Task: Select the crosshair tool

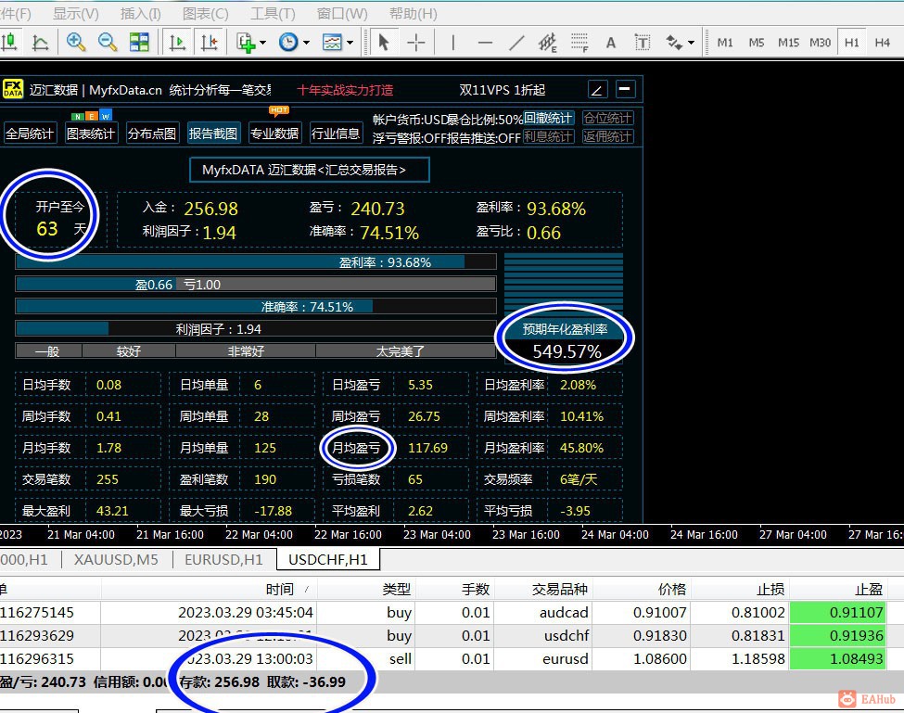Action: click(x=415, y=42)
